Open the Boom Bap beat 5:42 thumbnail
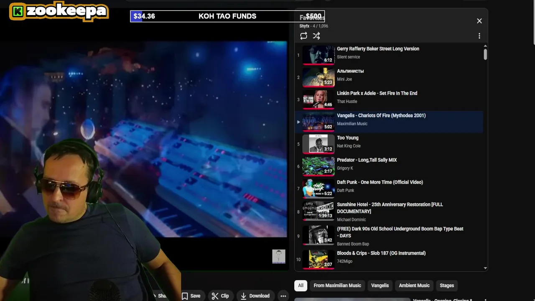 pyautogui.click(x=318, y=235)
